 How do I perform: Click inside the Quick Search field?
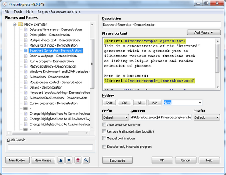(51, 147)
